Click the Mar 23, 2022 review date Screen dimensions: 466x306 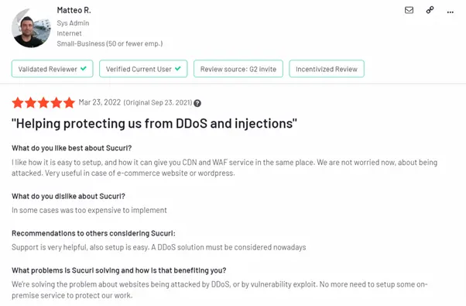100,102
